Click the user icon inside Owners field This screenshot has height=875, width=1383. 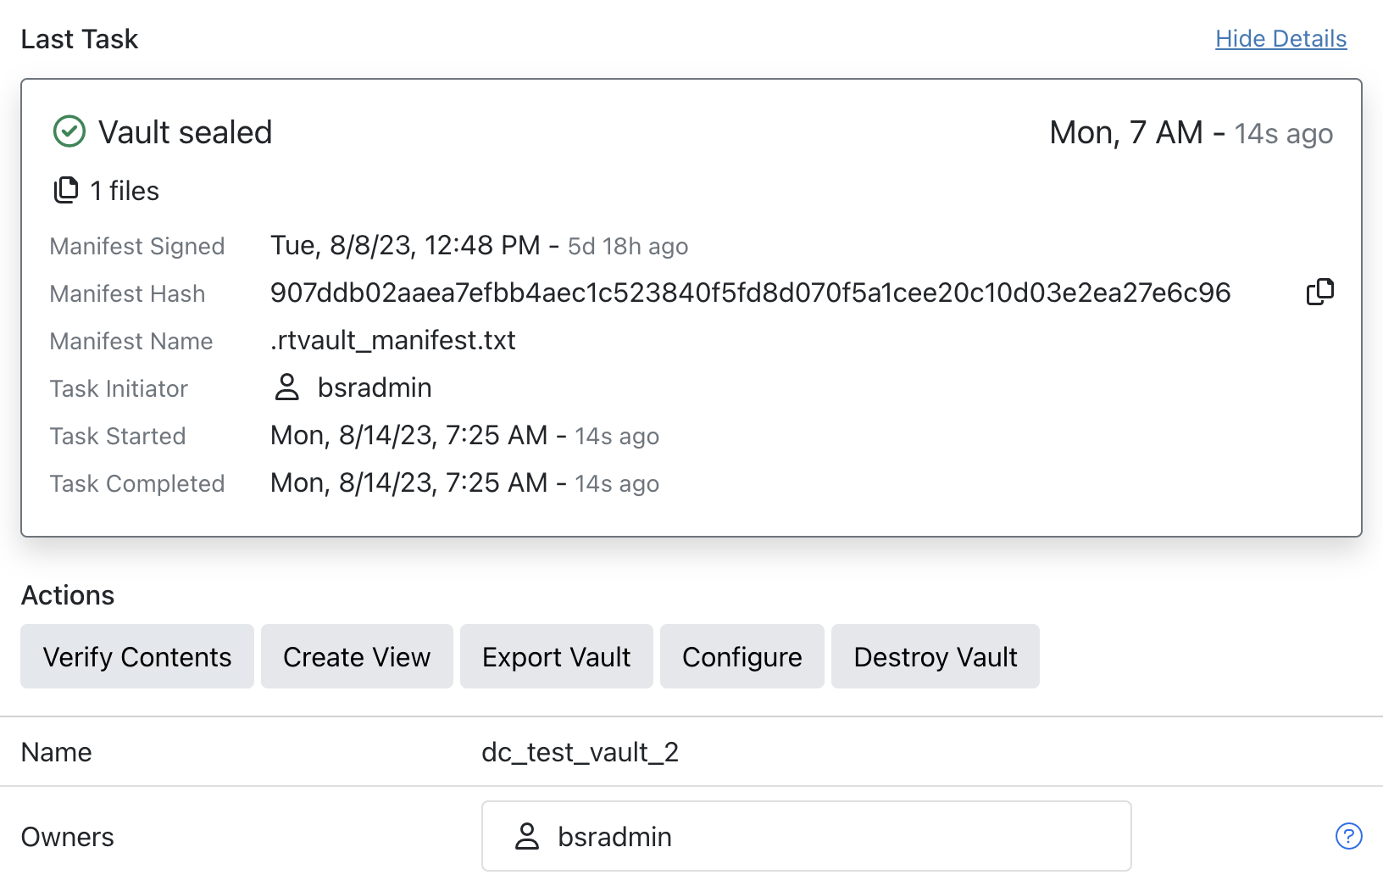(527, 837)
